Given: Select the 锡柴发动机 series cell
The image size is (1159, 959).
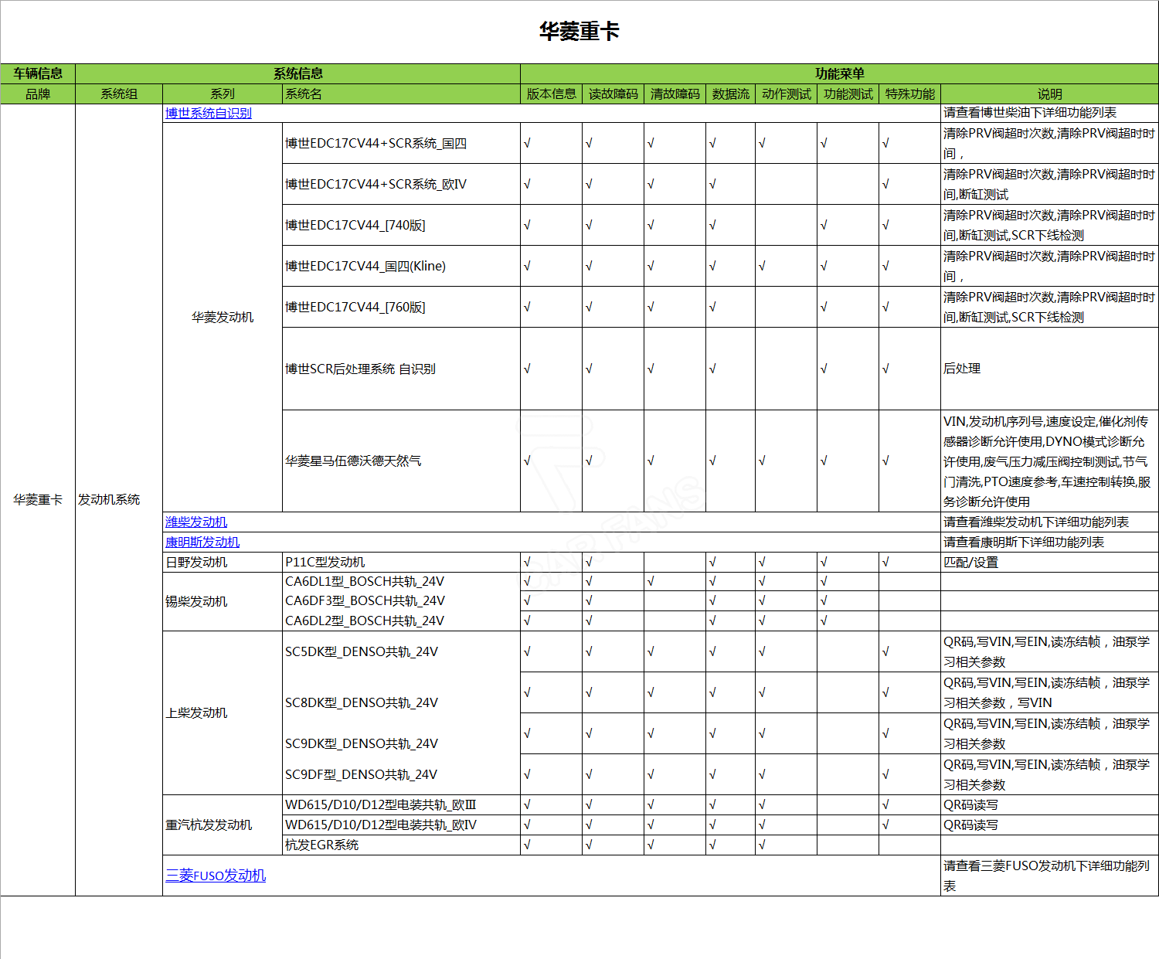Looking at the screenshot, I should 223,601.
